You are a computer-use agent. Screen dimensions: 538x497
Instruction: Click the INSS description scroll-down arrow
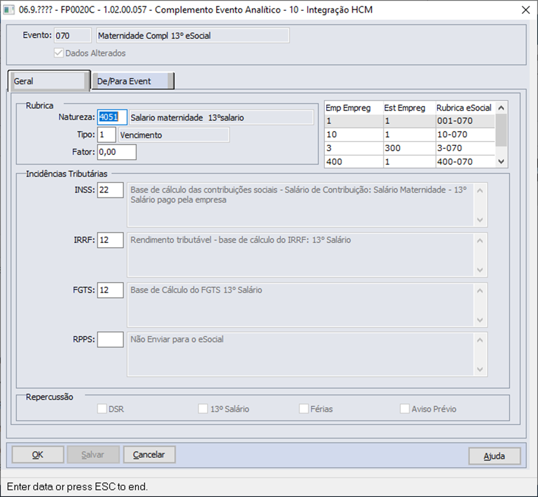click(480, 220)
